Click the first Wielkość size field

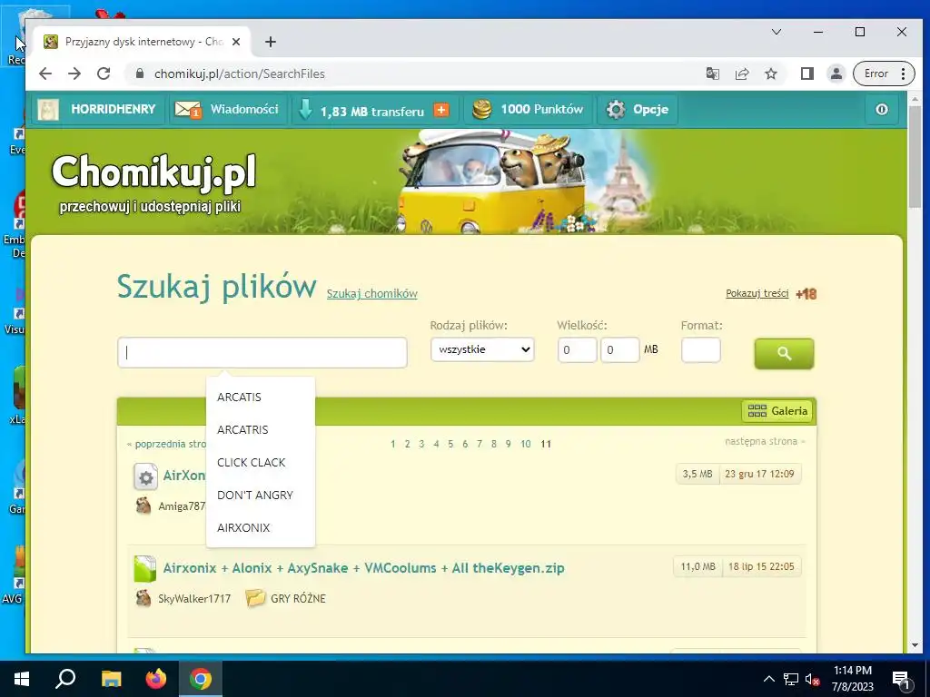pyautogui.click(x=577, y=349)
